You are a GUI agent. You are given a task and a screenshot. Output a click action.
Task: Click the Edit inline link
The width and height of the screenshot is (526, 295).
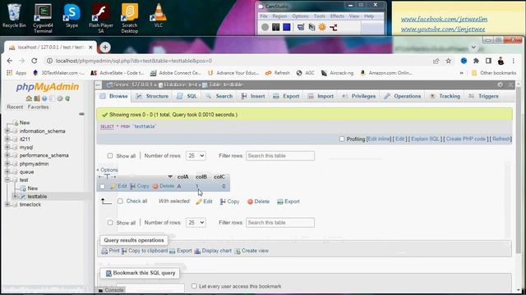point(379,138)
